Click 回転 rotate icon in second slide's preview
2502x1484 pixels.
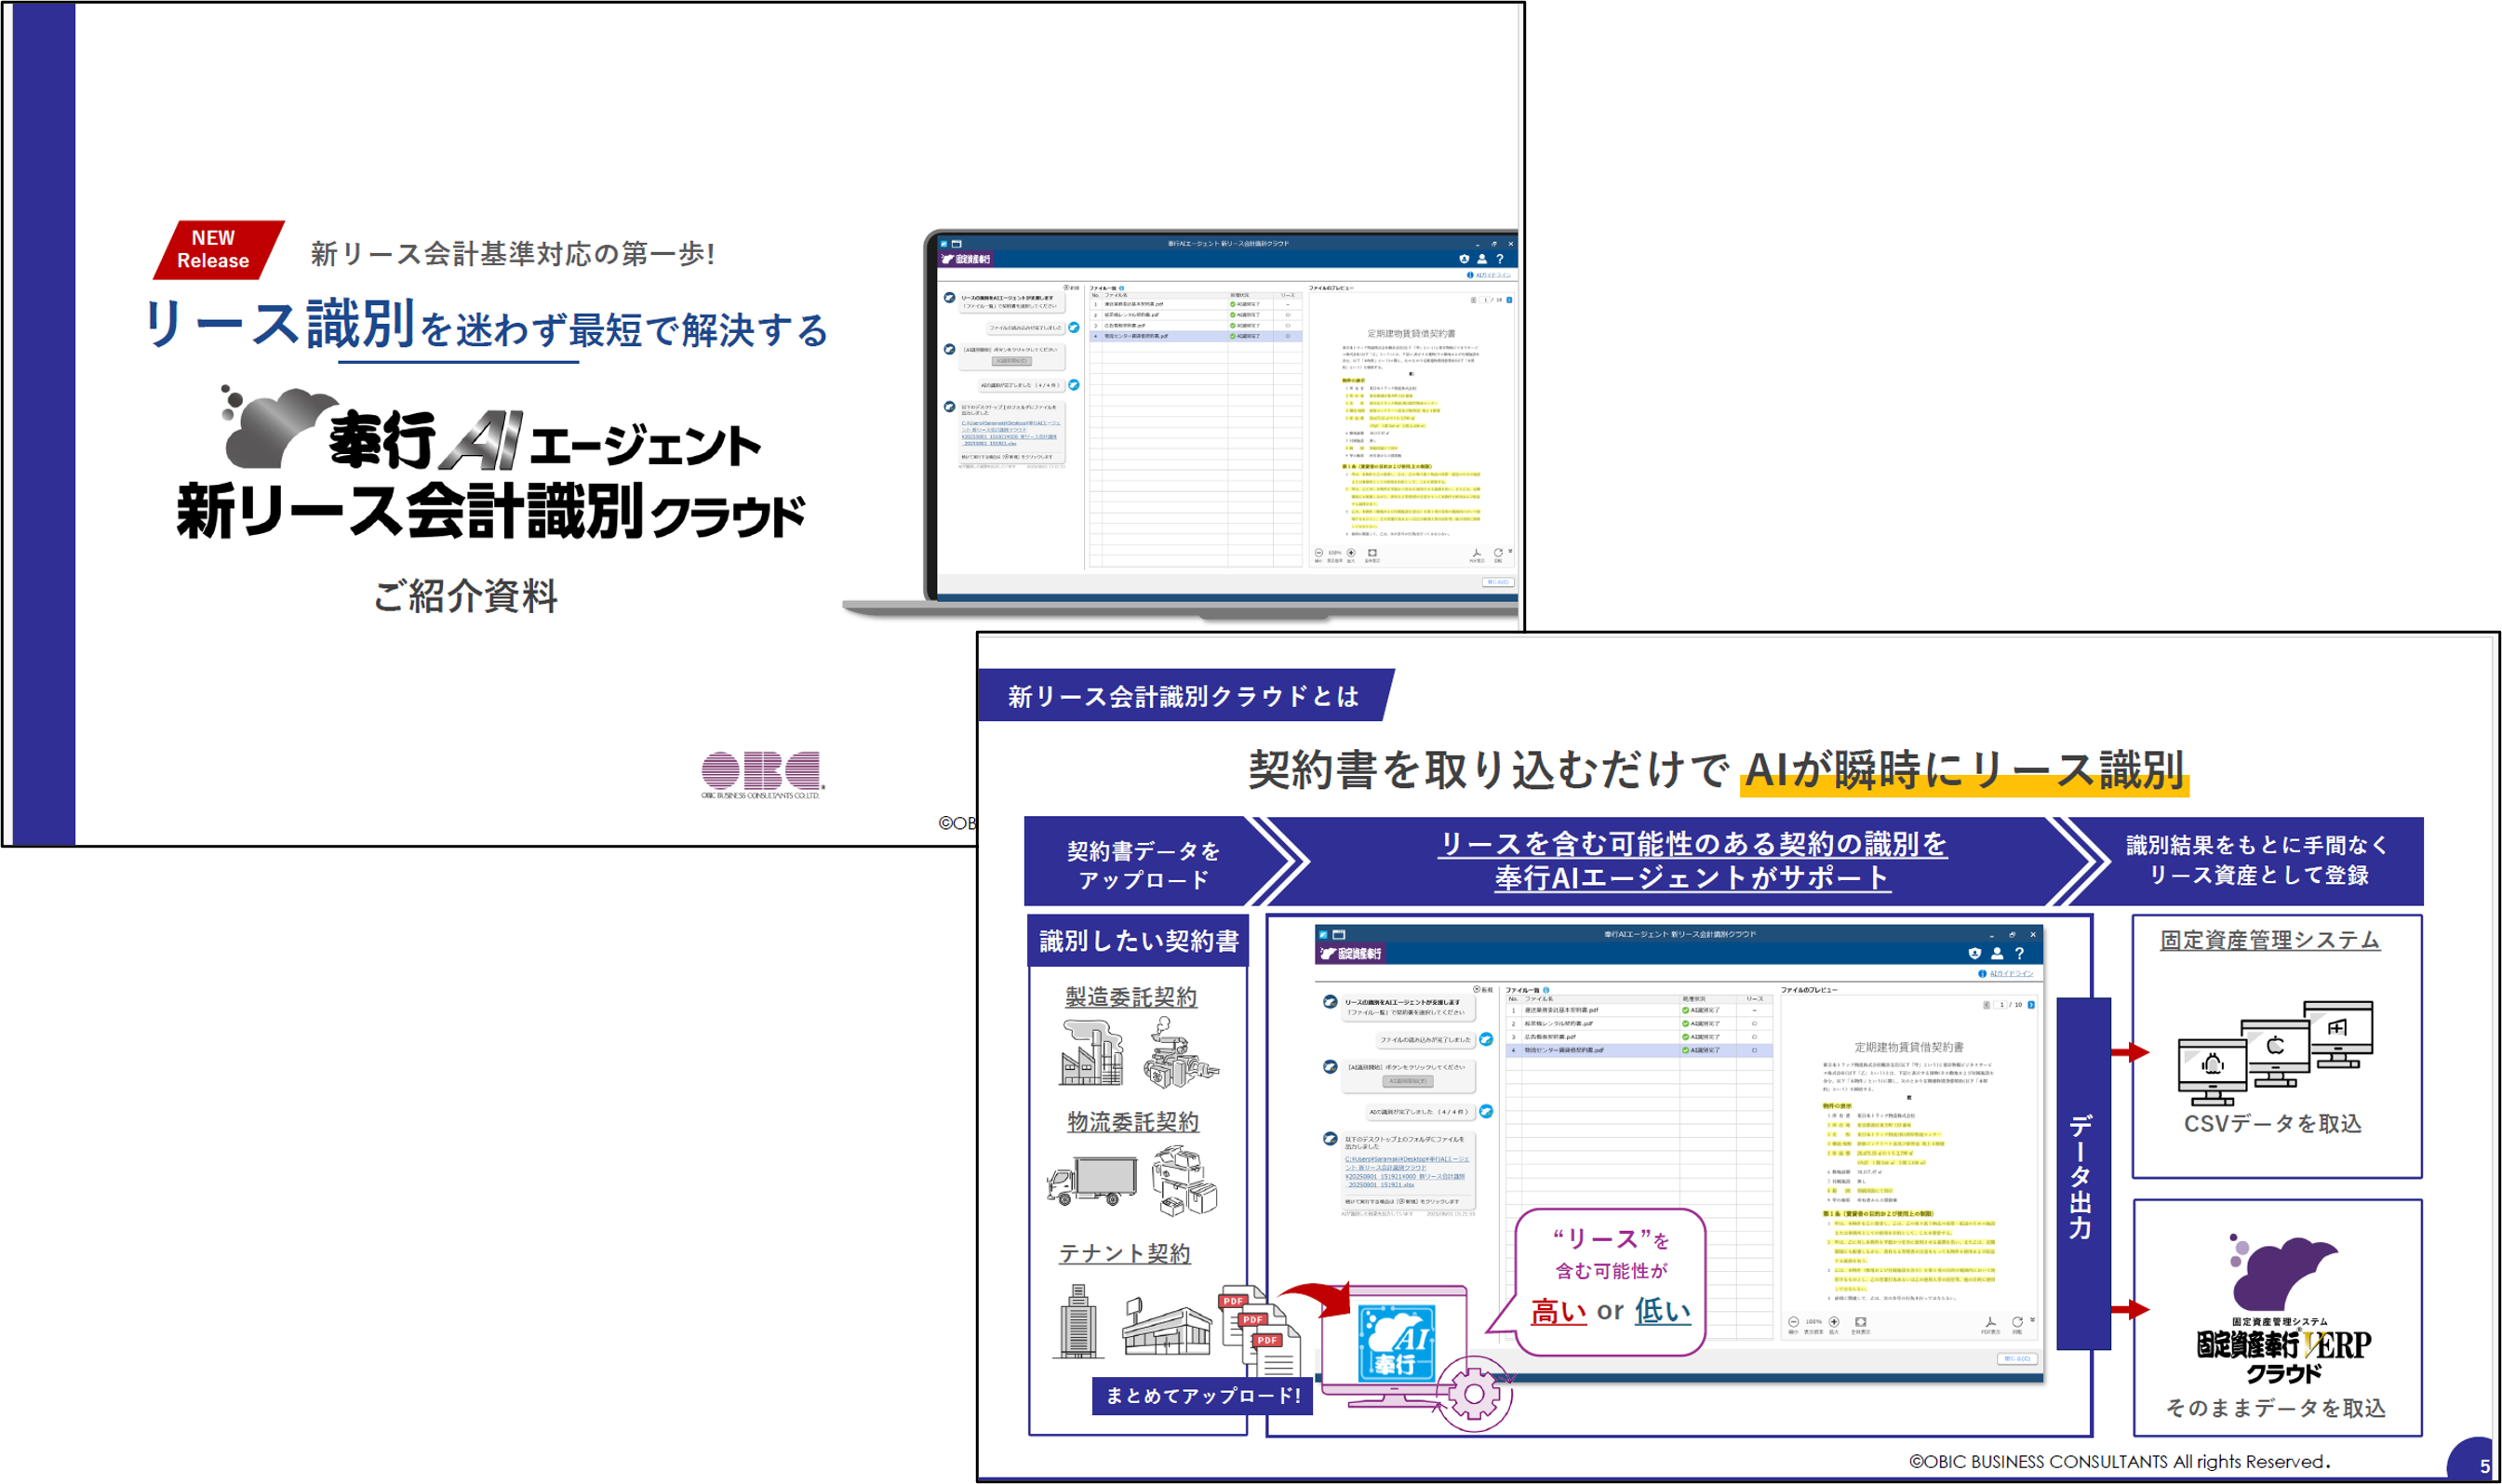2017,1322
